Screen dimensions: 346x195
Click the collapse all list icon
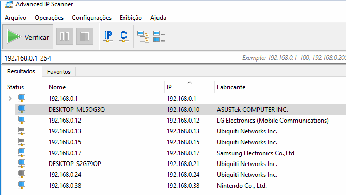(160, 37)
